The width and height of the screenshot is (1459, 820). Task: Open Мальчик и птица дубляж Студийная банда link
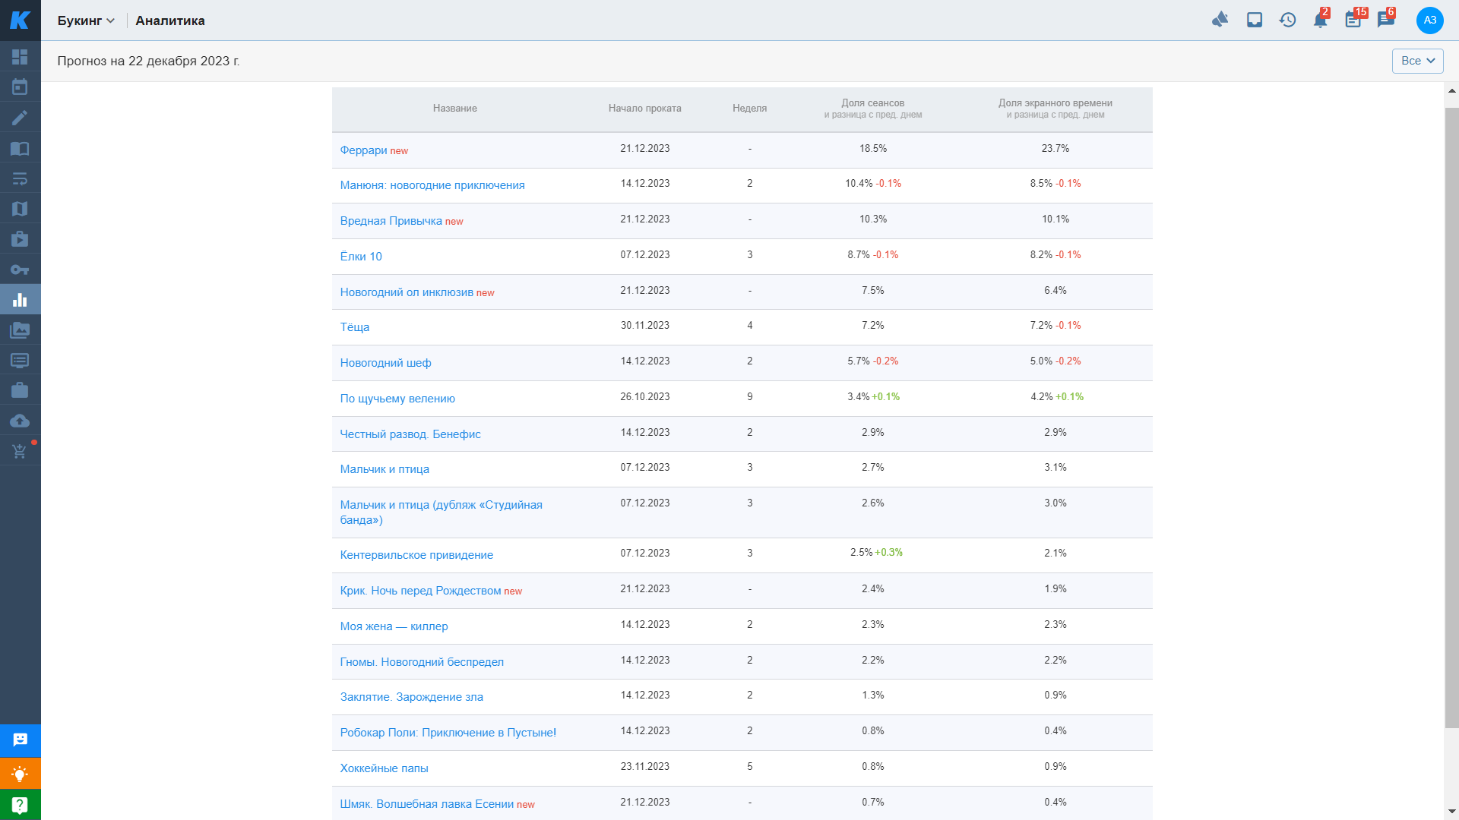point(441,512)
